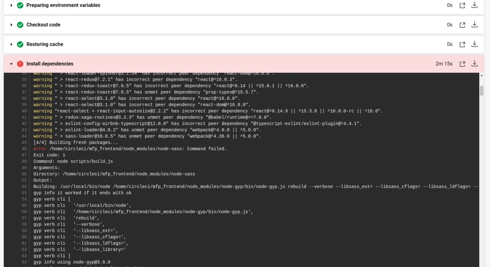Collapse the Install dependencies step
Screen dimensions: 490x267
[x=11, y=64]
